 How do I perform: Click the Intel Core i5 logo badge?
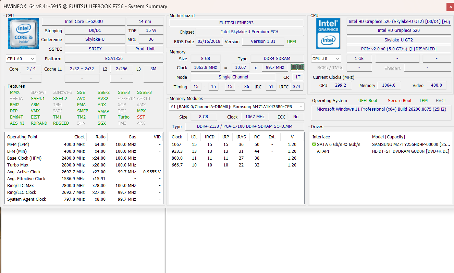click(x=23, y=33)
